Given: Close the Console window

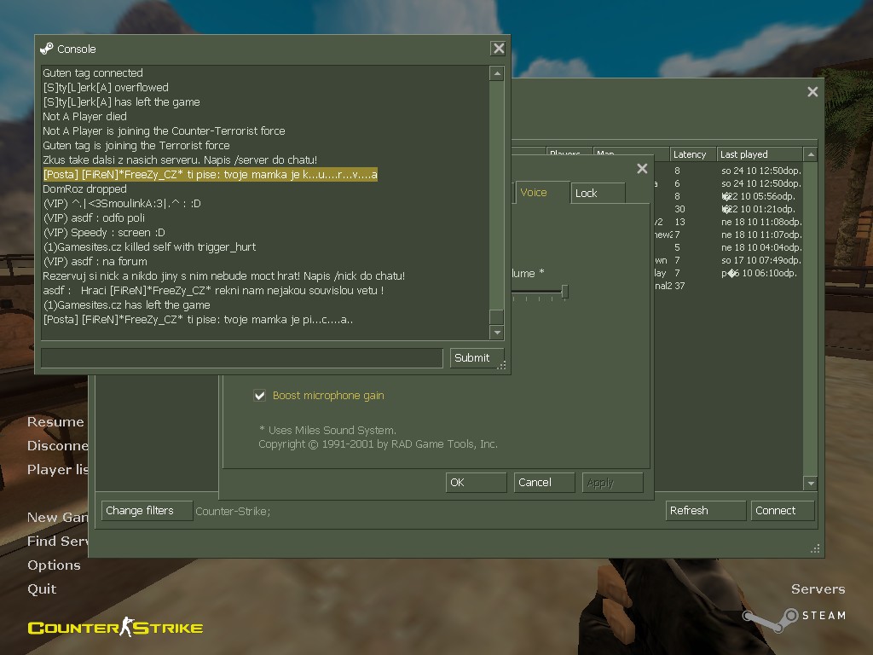Looking at the screenshot, I should pos(498,49).
